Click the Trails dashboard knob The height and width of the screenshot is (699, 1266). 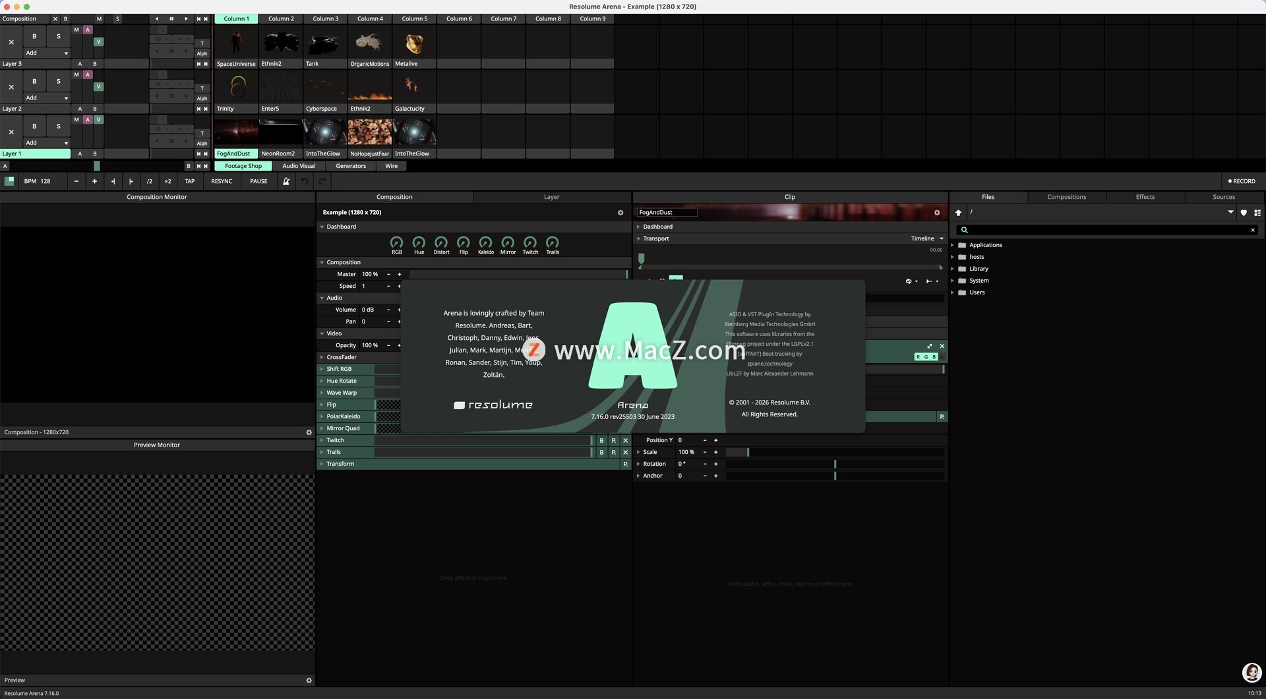[x=553, y=242]
